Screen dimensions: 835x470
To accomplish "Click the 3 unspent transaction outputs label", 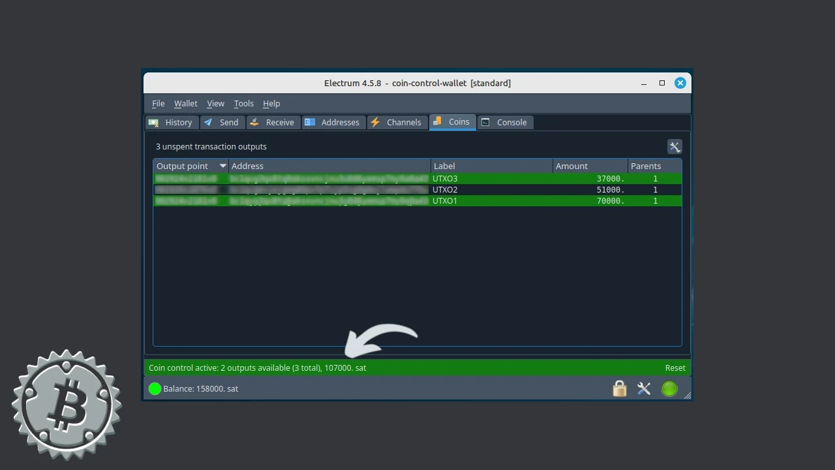I will [211, 147].
